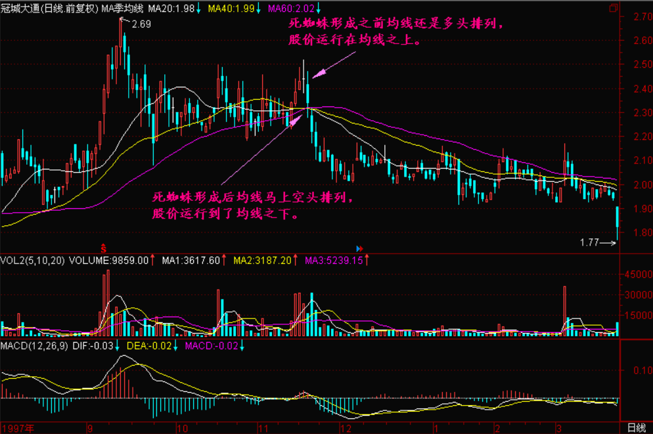Click the blue double-arrow marker on the timeline
Viewport: 653px width, 434px height.
359,248
